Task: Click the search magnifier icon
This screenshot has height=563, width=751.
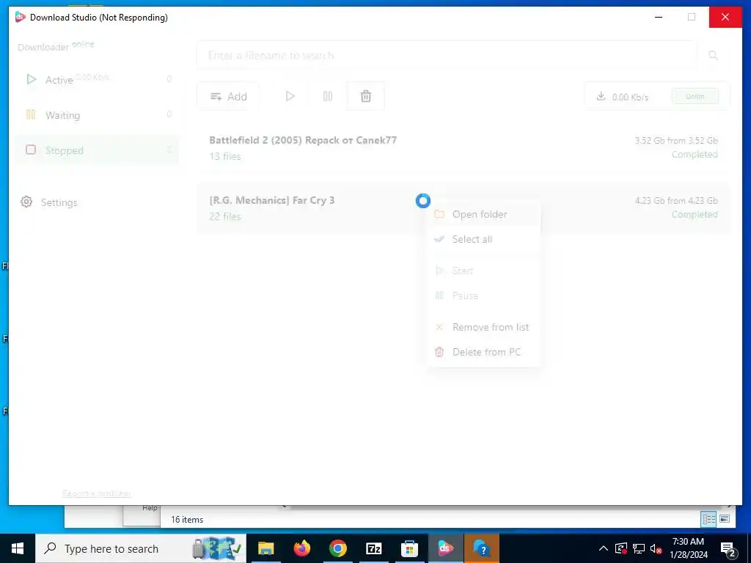Action: pos(713,56)
